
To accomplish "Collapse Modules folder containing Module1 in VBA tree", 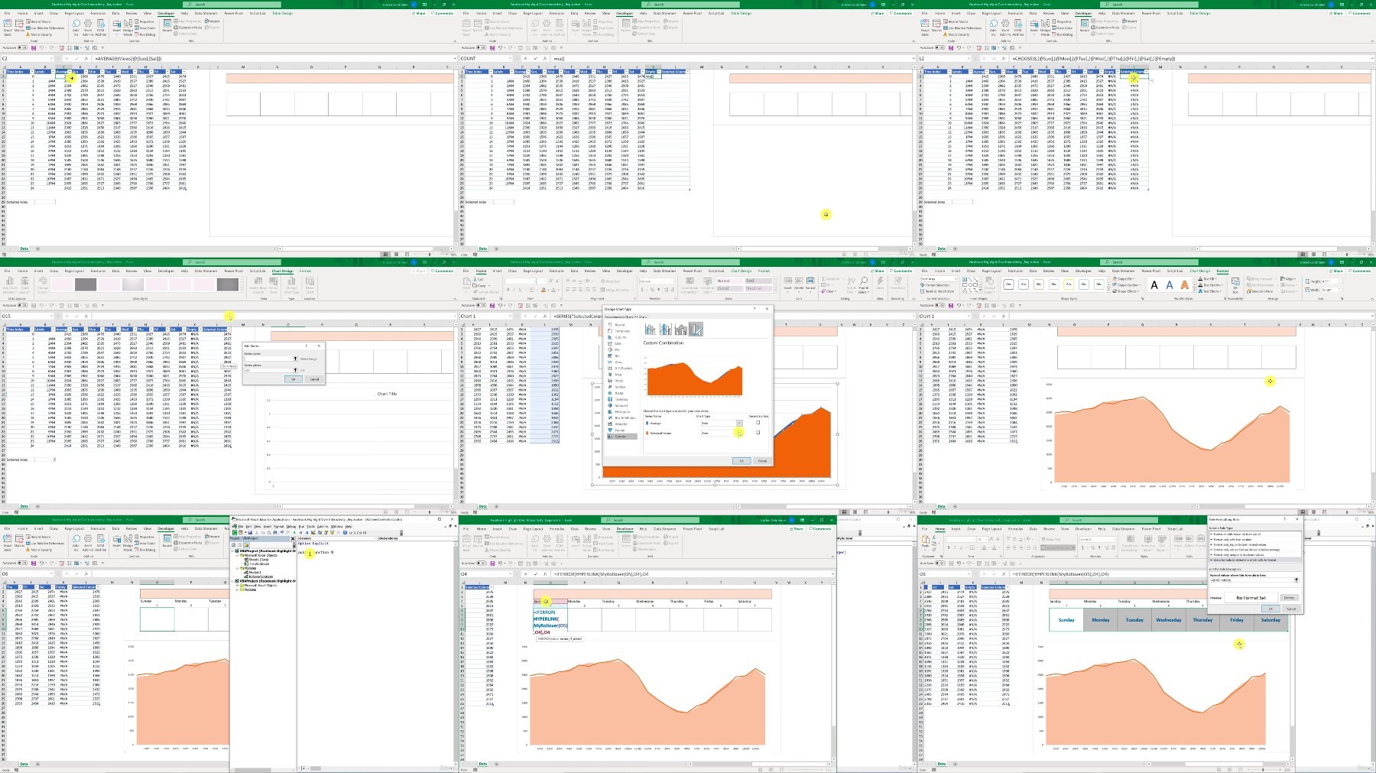I will point(237,568).
